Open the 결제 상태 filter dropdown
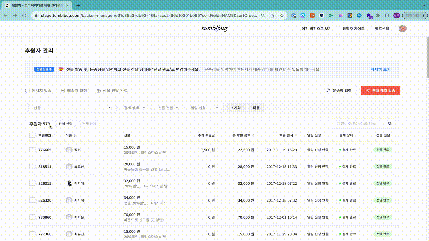This screenshot has width=429, height=241. pos(135,108)
